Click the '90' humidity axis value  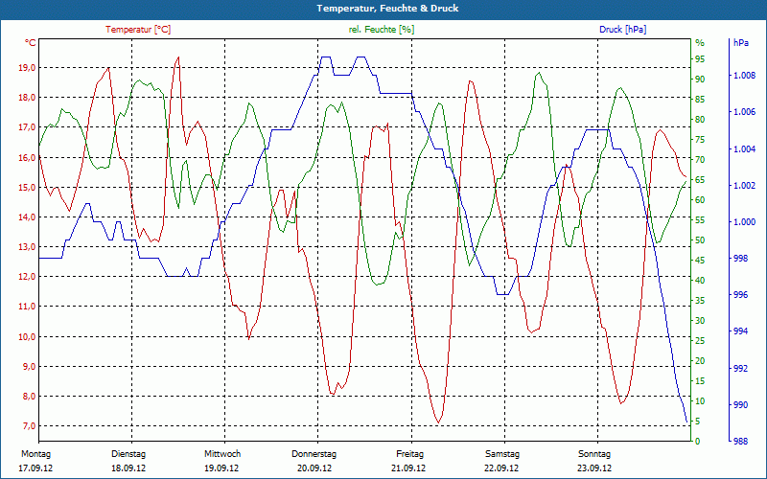700,80
